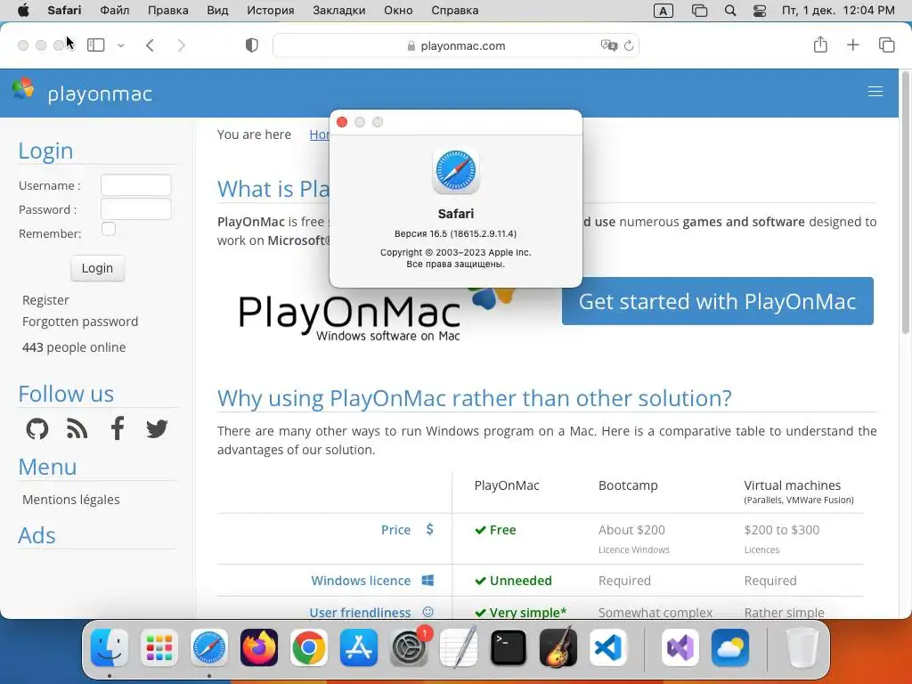This screenshot has width=912, height=684.
Task: Open Launchpad from the Dock
Action: click(x=159, y=647)
